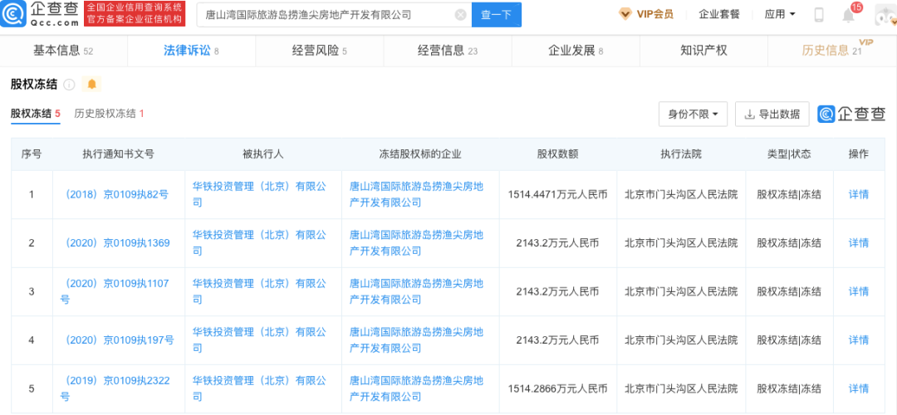Click the 执行通知书文号 column header
This screenshot has width=897, height=415.
tap(118, 154)
